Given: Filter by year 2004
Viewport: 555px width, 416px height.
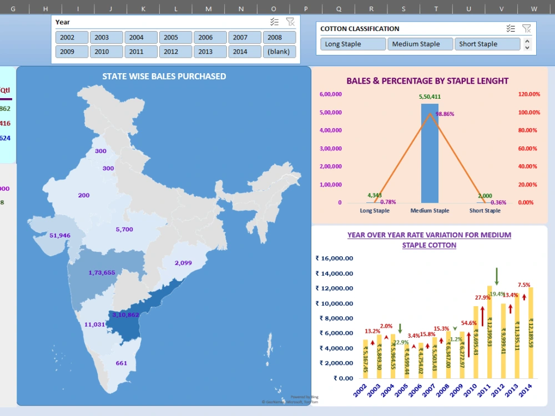Looking at the screenshot, I should (x=141, y=38).
